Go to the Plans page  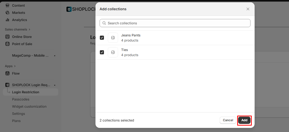pos(16,121)
